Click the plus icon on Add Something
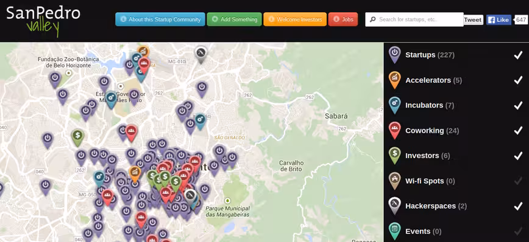 click(215, 19)
